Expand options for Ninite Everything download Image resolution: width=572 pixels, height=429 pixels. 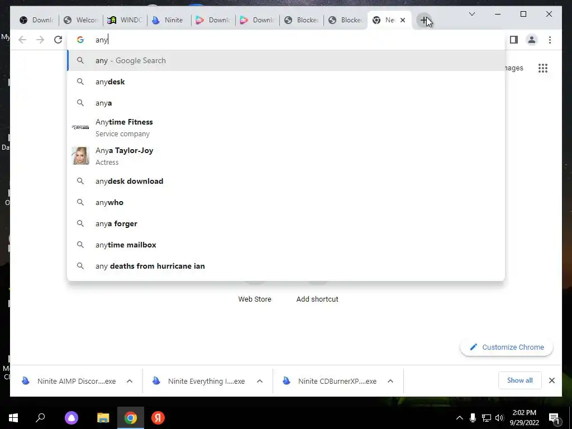(x=260, y=381)
